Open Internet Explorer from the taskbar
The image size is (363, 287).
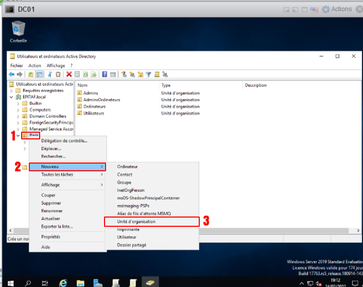tap(63, 282)
